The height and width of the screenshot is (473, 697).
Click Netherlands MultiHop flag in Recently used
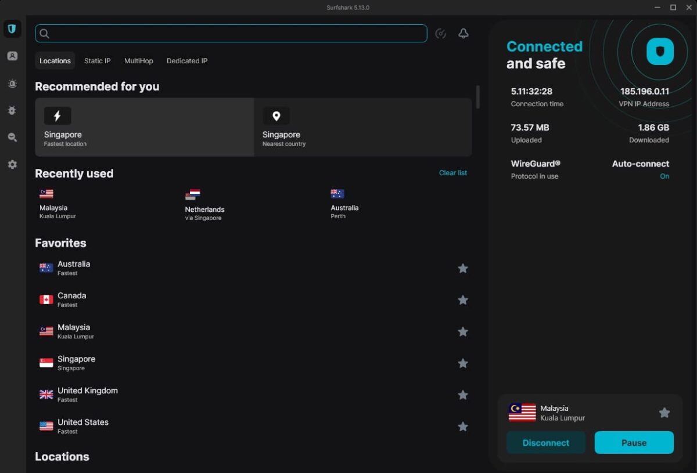(x=193, y=194)
